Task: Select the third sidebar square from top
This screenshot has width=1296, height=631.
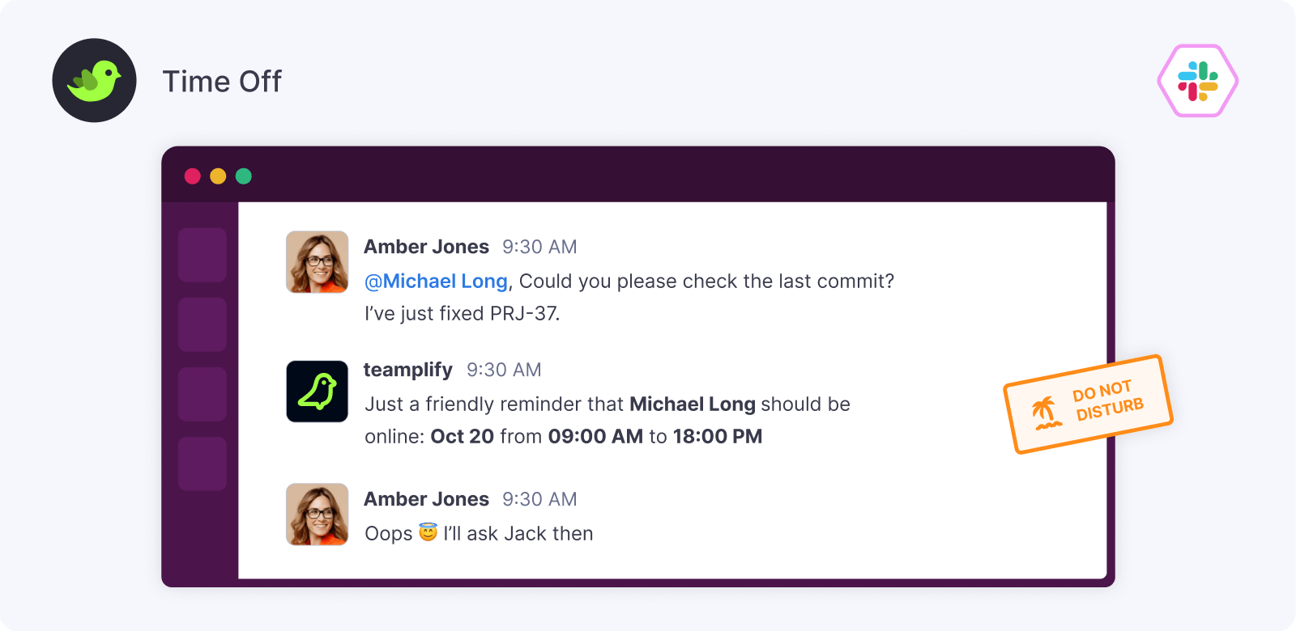Action: (202, 394)
